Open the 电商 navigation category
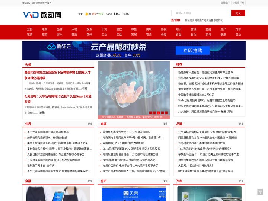The height and width of the screenshot is (201, 268). click(45, 29)
